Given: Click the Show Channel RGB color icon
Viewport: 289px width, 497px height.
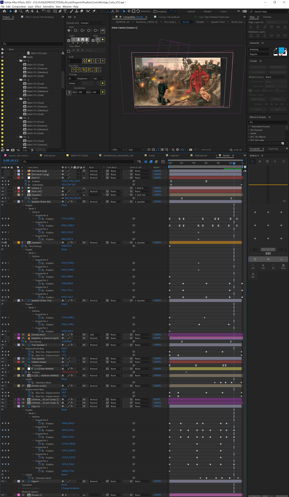Looking at the screenshot, I should (173, 150).
